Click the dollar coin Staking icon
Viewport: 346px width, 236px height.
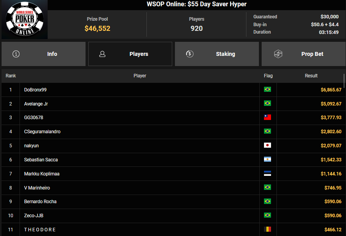click(190, 54)
